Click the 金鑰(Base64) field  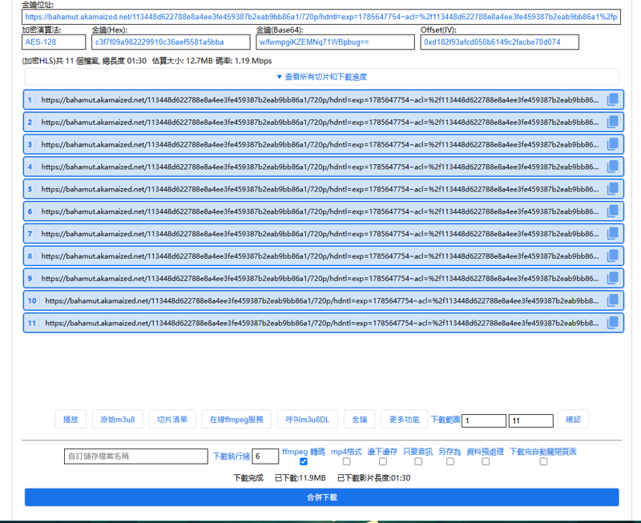click(335, 42)
